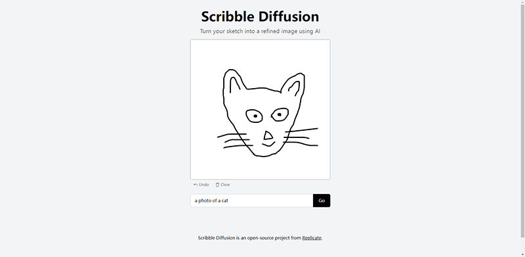525x257 pixels.
Task: Click inside the cat's right ear
Action: (x=293, y=88)
